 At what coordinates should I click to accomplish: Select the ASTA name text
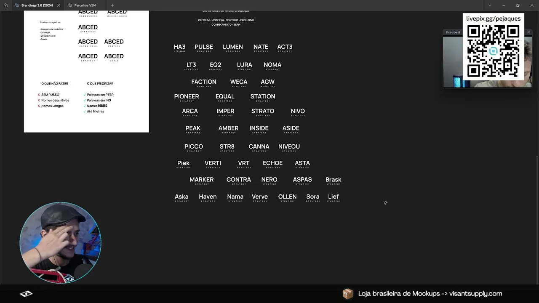pyautogui.click(x=302, y=163)
